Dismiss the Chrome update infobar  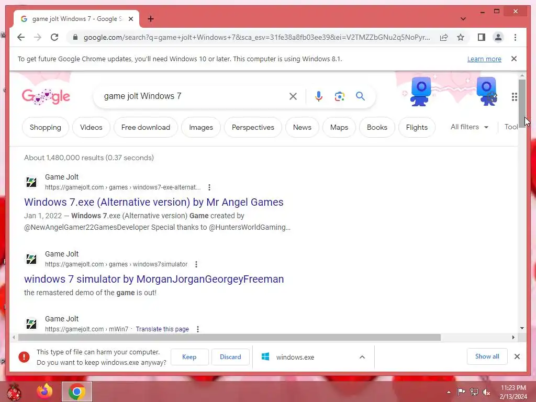(x=514, y=59)
